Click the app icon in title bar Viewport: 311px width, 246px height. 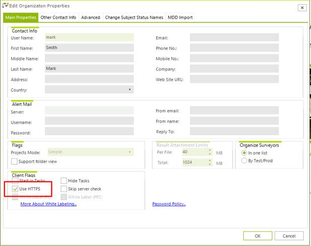[x=6, y=6]
